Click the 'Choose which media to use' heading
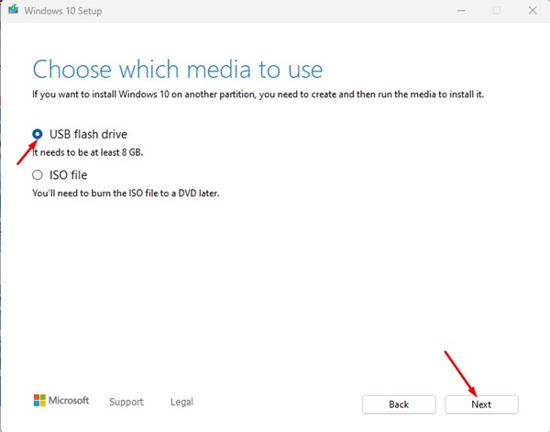 (x=178, y=69)
